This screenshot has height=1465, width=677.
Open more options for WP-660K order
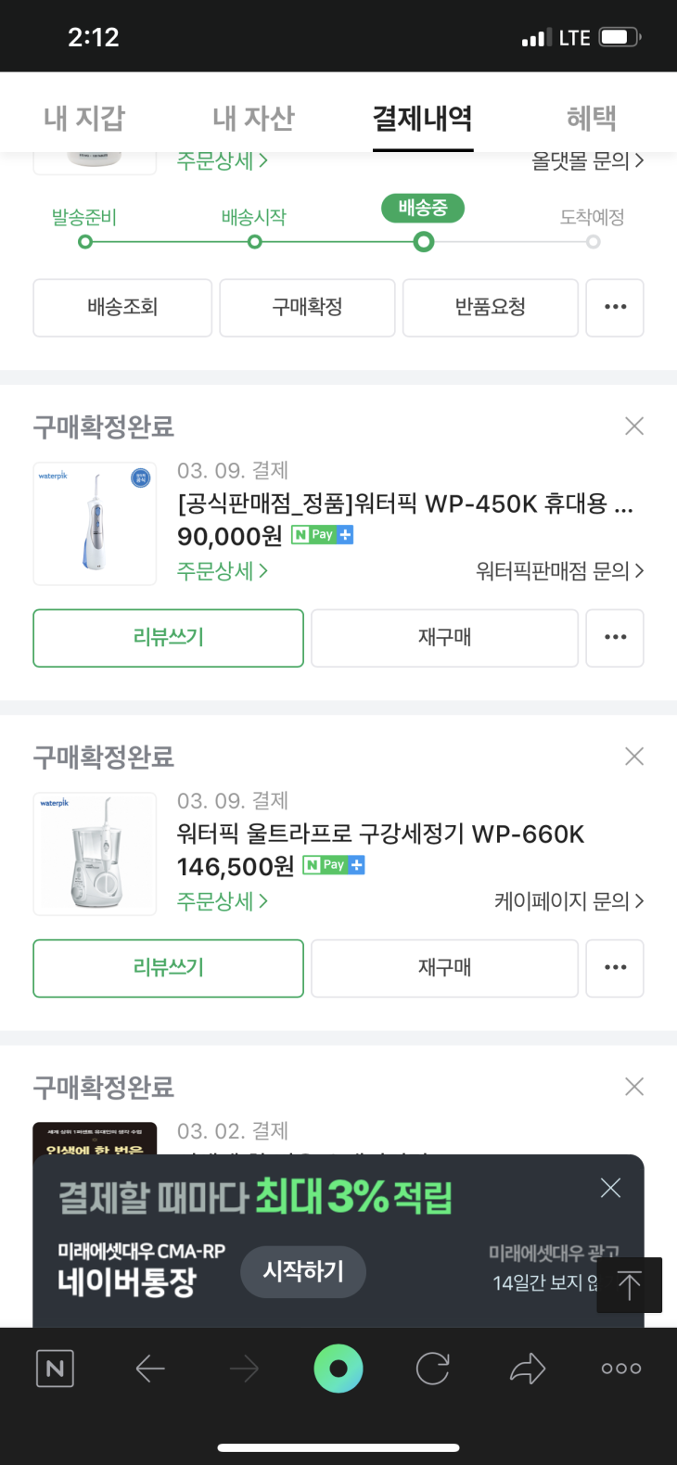point(615,968)
